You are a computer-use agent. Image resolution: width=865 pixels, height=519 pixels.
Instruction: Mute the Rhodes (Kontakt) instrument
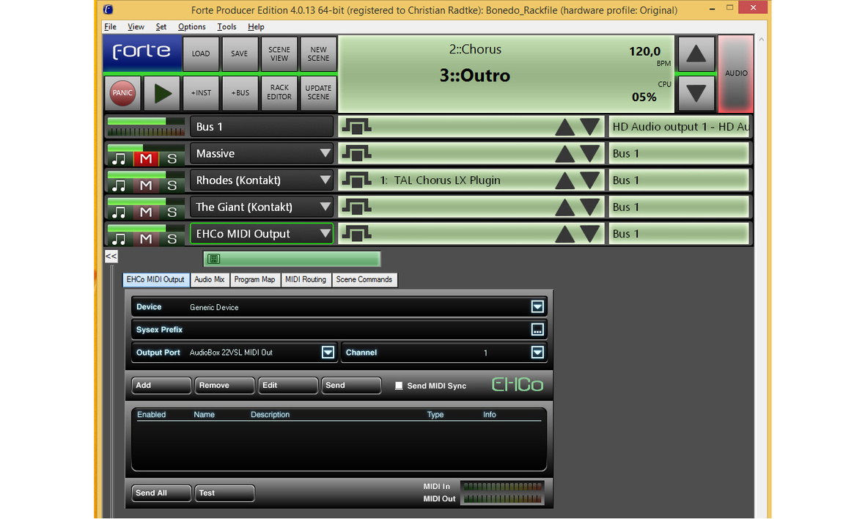click(x=146, y=185)
